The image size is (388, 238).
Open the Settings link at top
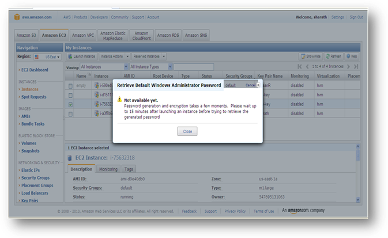[337, 17]
